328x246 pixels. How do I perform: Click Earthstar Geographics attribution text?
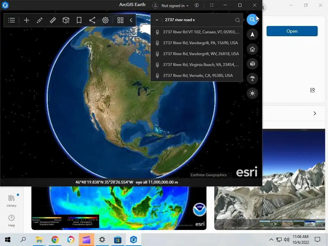pyautogui.click(x=209, y=175)
